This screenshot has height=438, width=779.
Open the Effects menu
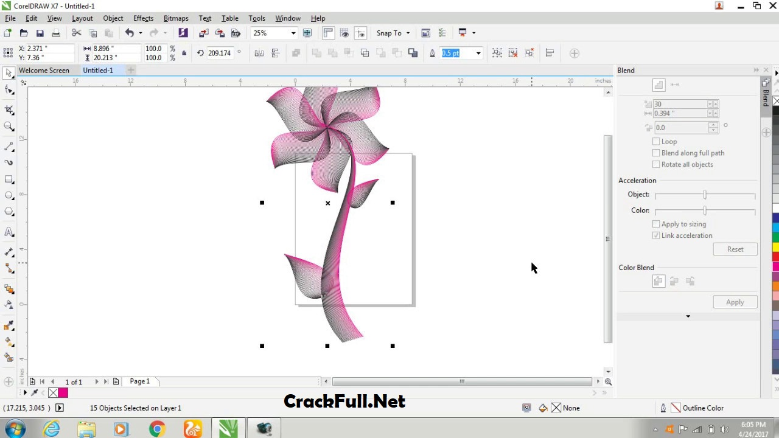click(x=143, y=18)
